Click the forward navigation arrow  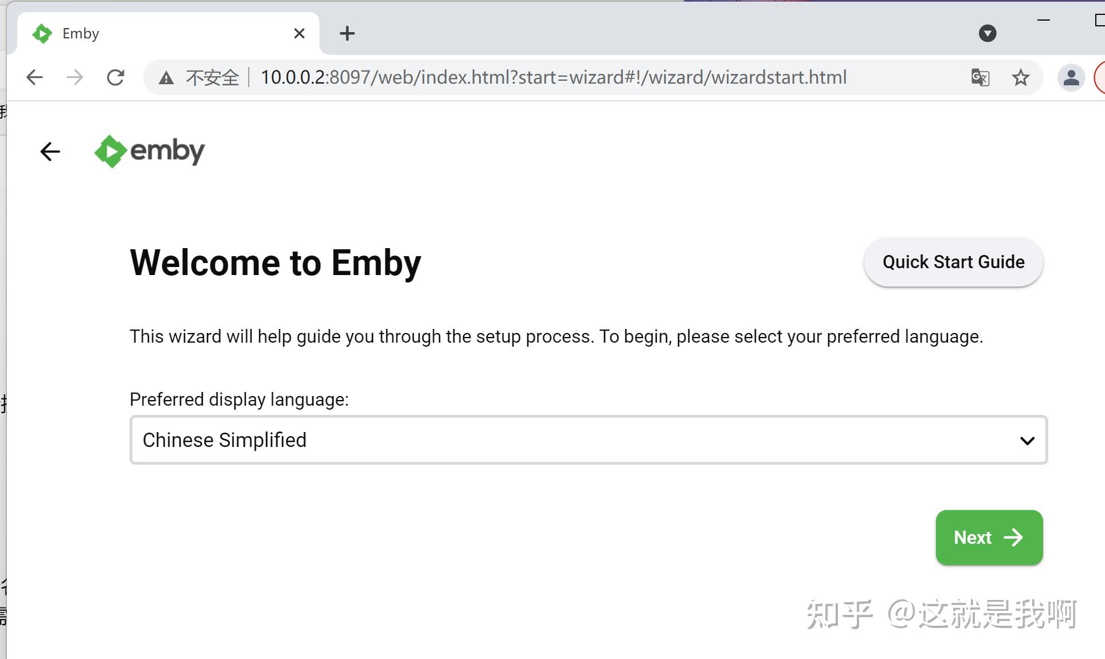[x=75, y=77]
